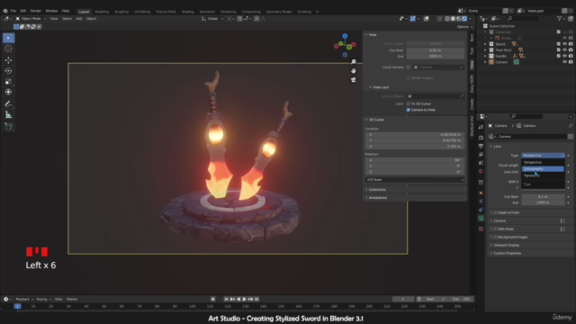This screenshot has width=576, height=324.
Task: Toggle the Local Camera checkbox
Action: click(408, 67)
